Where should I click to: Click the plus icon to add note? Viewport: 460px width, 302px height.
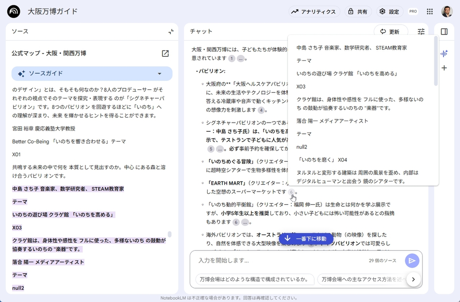(444, 68)
